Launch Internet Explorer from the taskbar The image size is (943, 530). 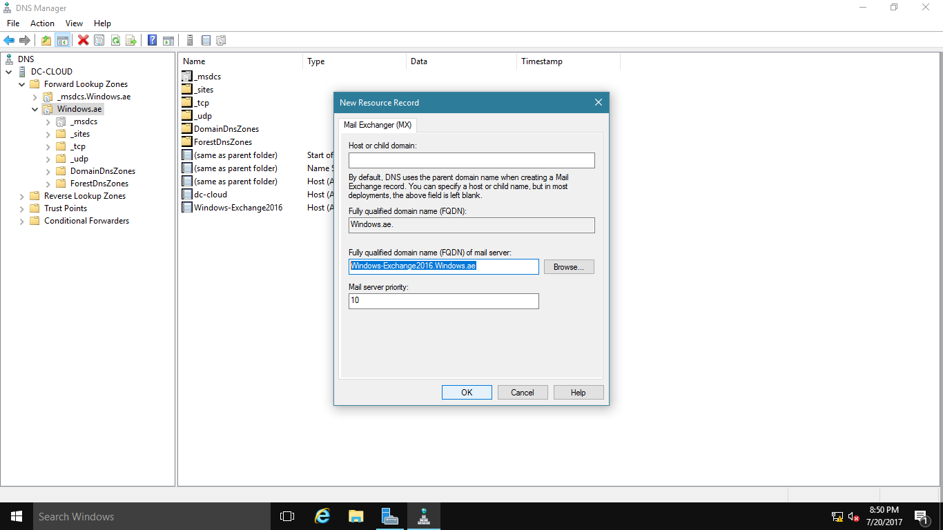pyautogui.click(x=322, y=516)
